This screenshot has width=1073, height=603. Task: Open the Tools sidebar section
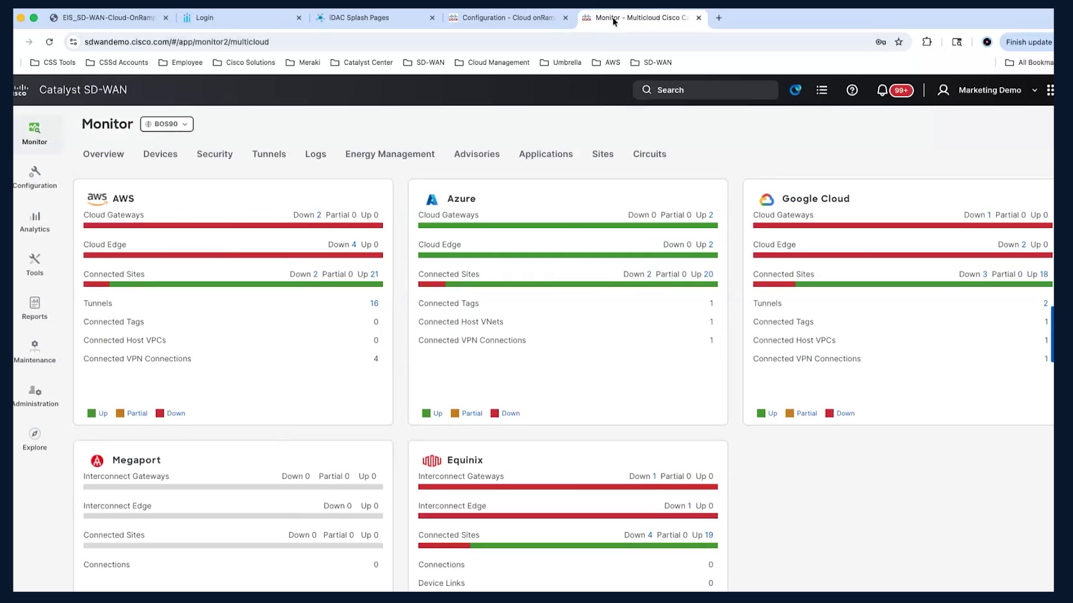35,265
